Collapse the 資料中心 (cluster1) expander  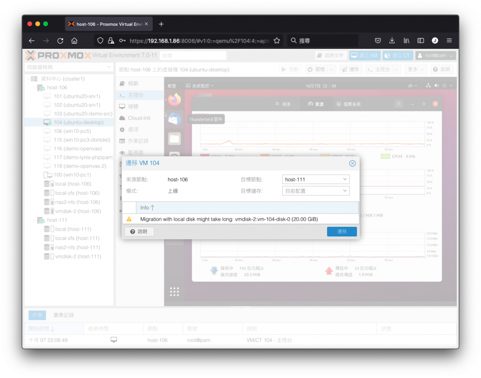click(x=28, y=79)
